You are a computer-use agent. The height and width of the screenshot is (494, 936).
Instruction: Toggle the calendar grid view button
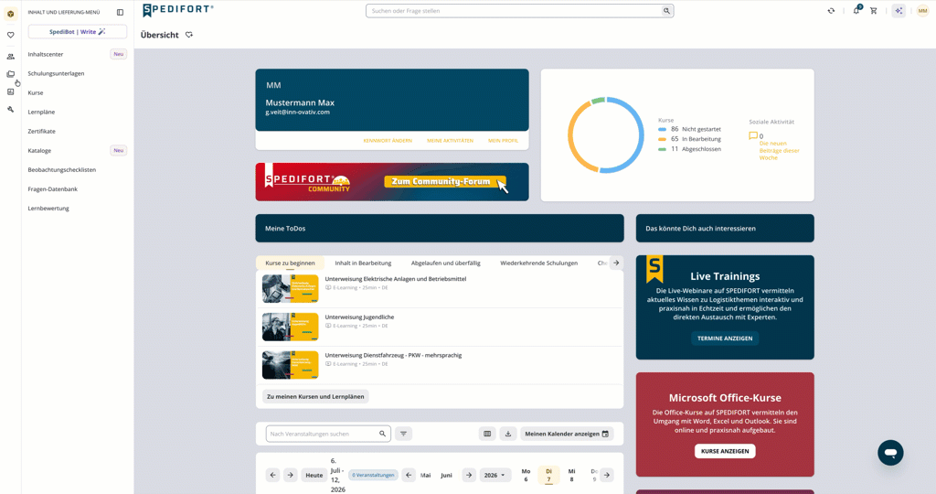pyautogui.click(x=487, y=434)
